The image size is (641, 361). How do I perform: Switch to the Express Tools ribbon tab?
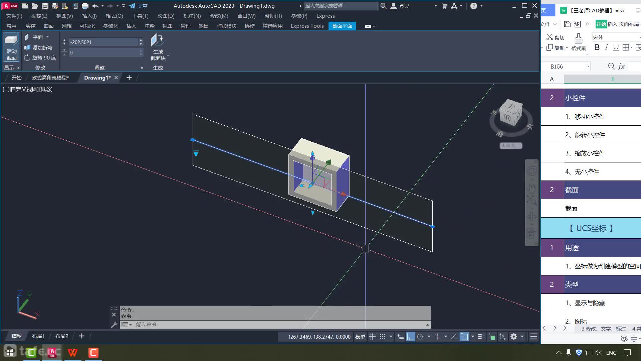[x=307, y=26]
